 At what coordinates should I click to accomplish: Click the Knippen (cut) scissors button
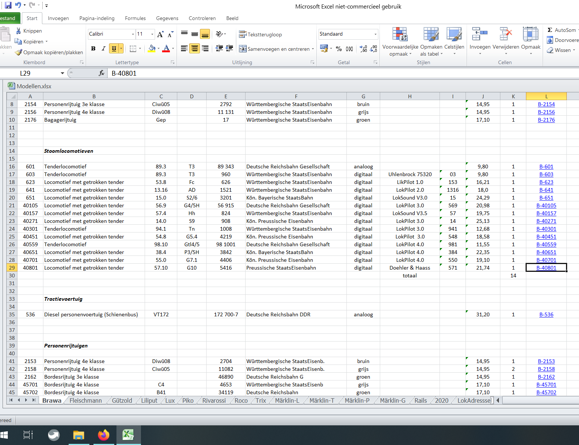tap(29, 31)
